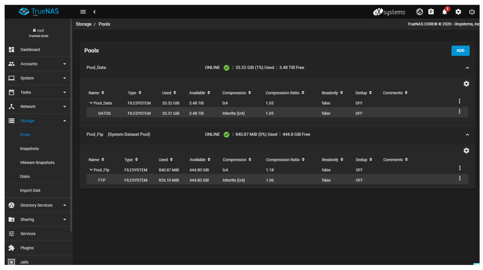Click the Storage breadcrumb link
Screen dimensions: 483x270
click(x=83, y=24)
